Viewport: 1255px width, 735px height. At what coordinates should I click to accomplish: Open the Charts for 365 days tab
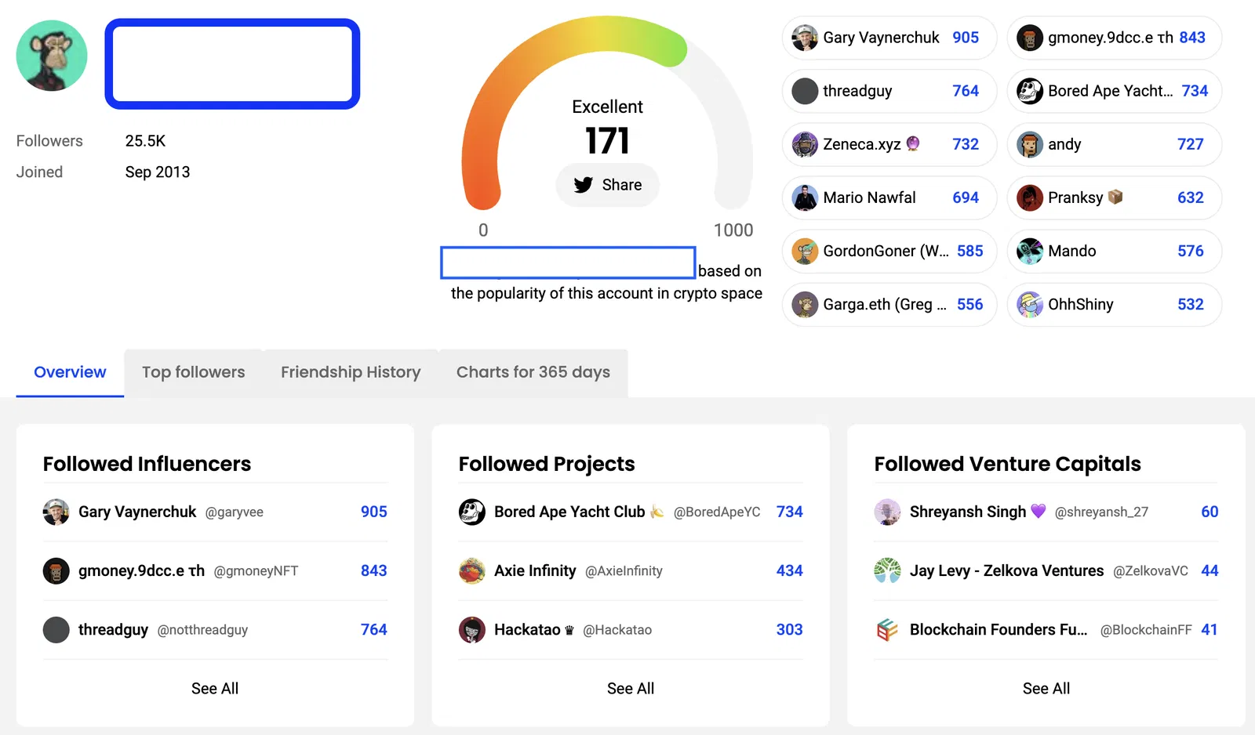[x=533, y=372]
